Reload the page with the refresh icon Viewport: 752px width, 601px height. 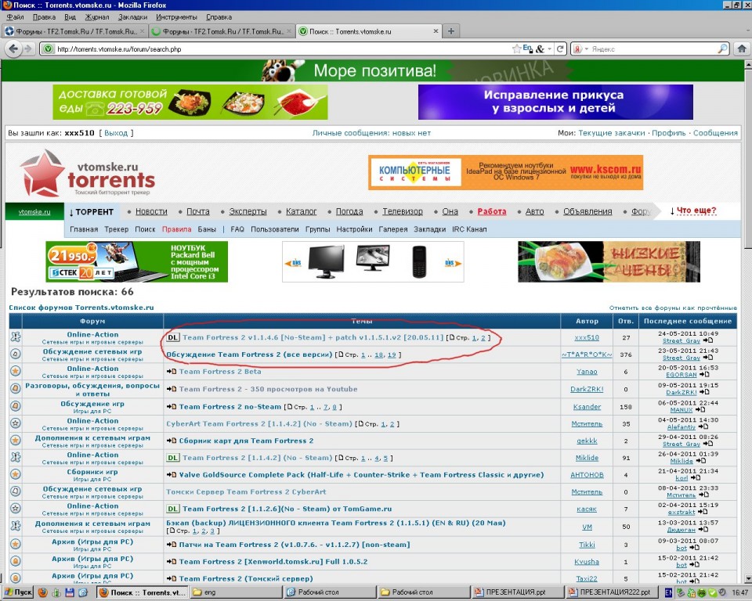click(559, 49)
